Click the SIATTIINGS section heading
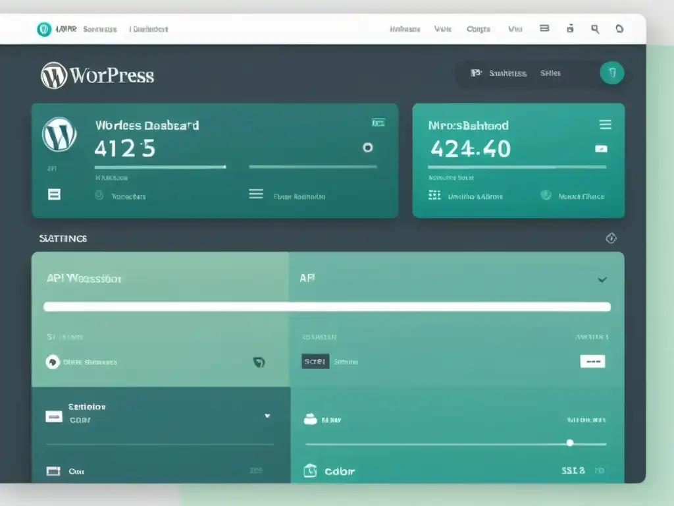This screenshot has height=506, width=674. [63, 239]
